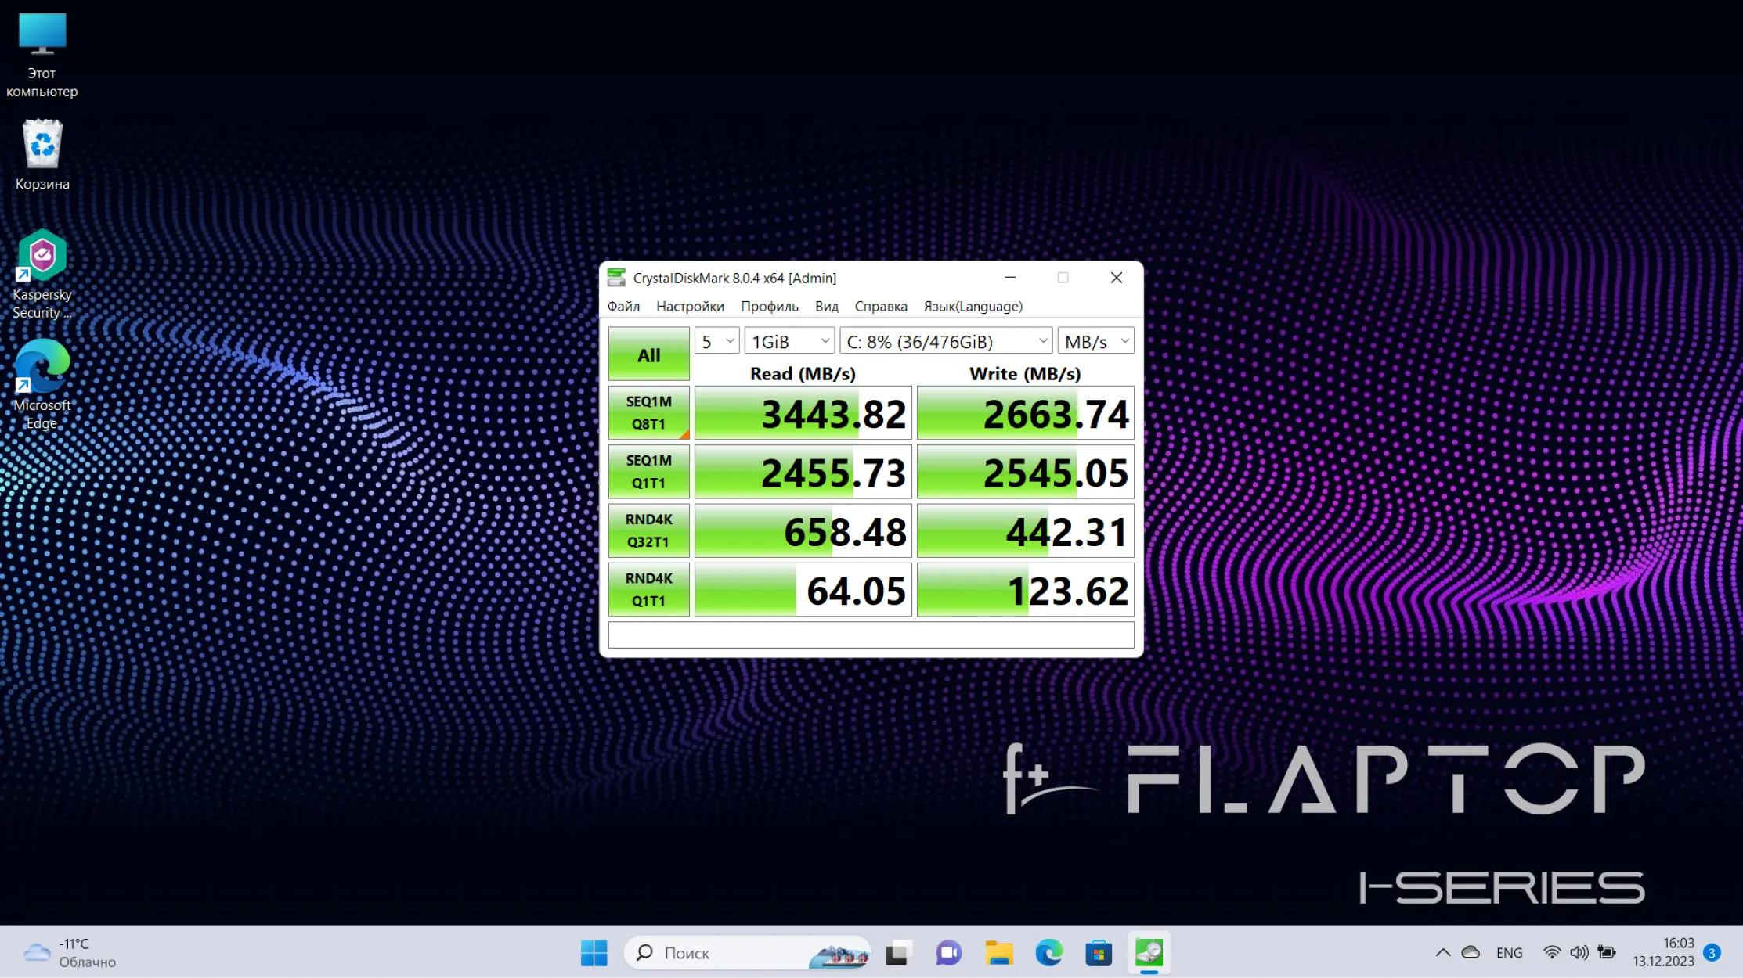Expand the test count dropdown showing 5

coord(716,341)
